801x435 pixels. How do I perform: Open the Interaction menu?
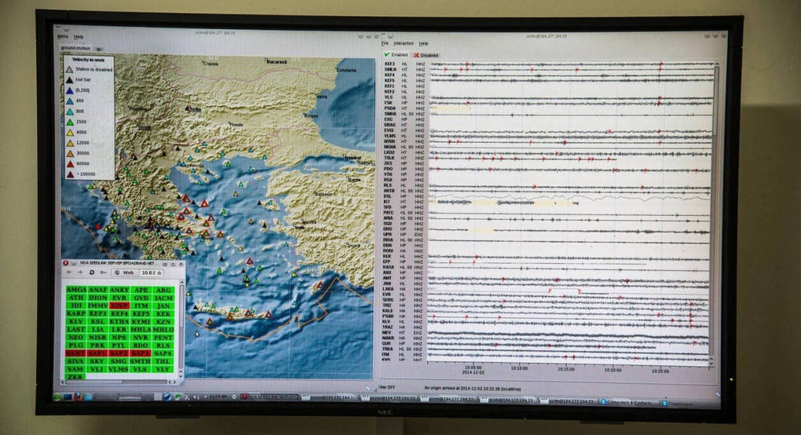tap(404, 43)
